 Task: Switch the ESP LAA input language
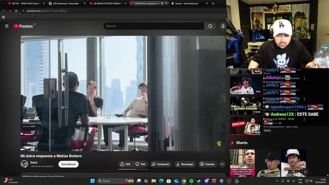point(300,181)
